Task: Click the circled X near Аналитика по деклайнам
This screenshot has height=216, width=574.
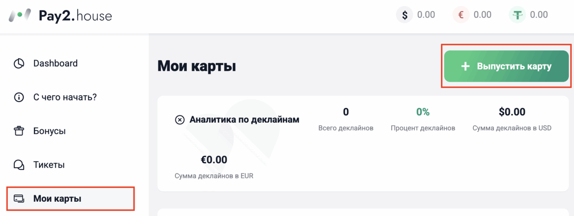Action: [x=180, y=120]
